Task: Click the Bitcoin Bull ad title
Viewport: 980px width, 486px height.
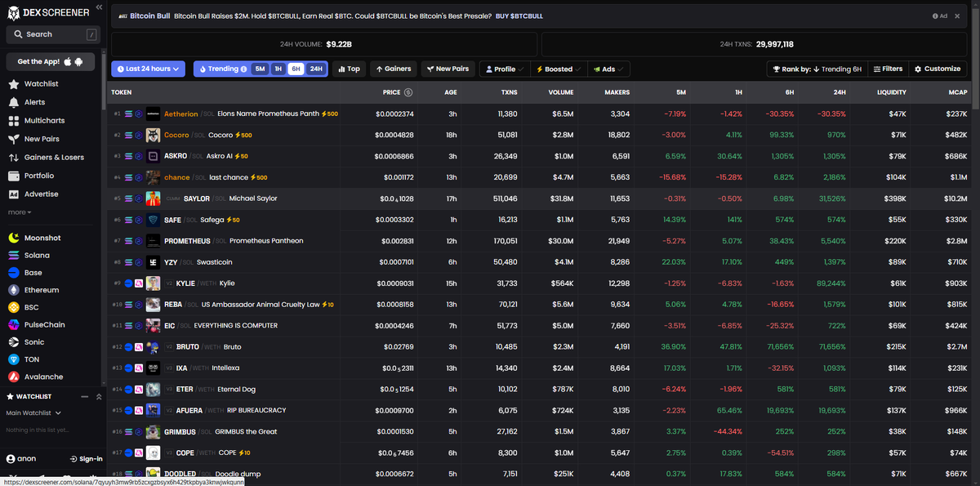Action: (149, 16)
